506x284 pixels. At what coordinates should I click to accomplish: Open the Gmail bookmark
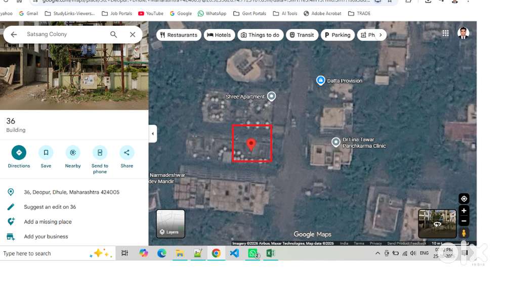point(28,14)
